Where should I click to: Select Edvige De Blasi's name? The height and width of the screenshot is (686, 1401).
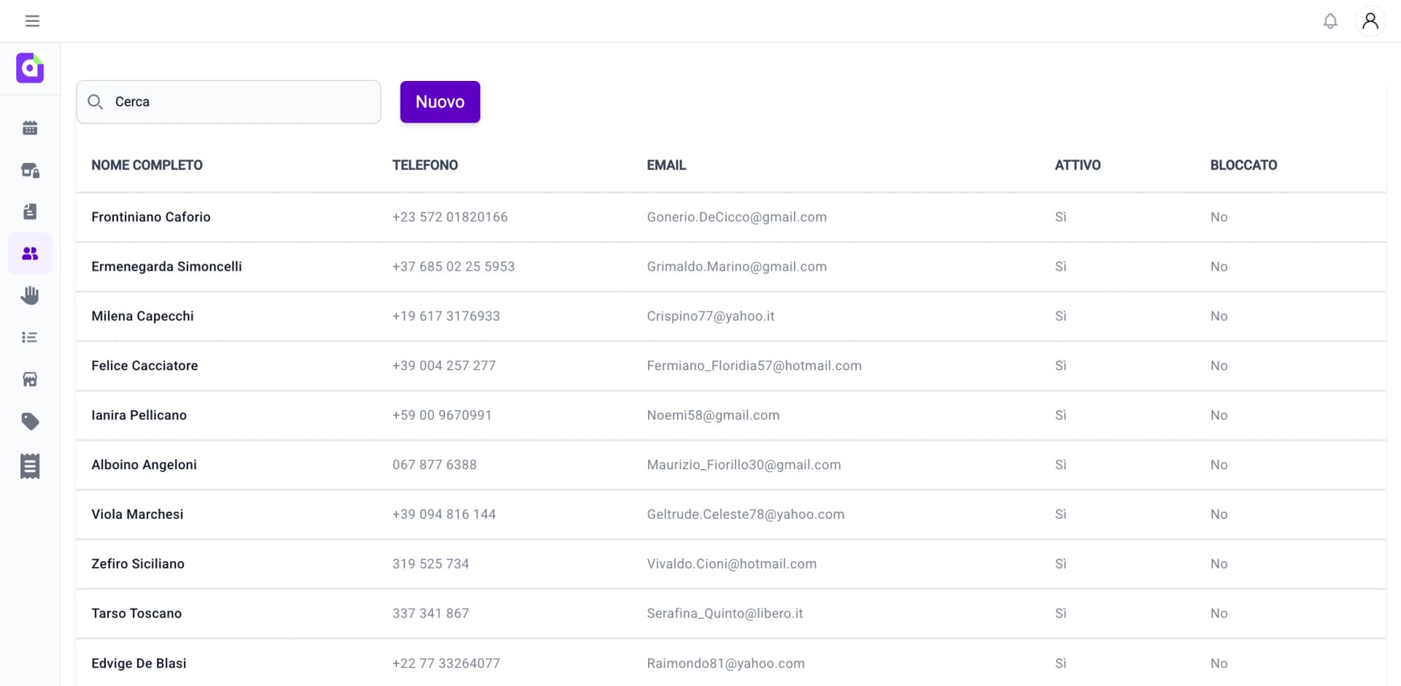pos(139,663)
